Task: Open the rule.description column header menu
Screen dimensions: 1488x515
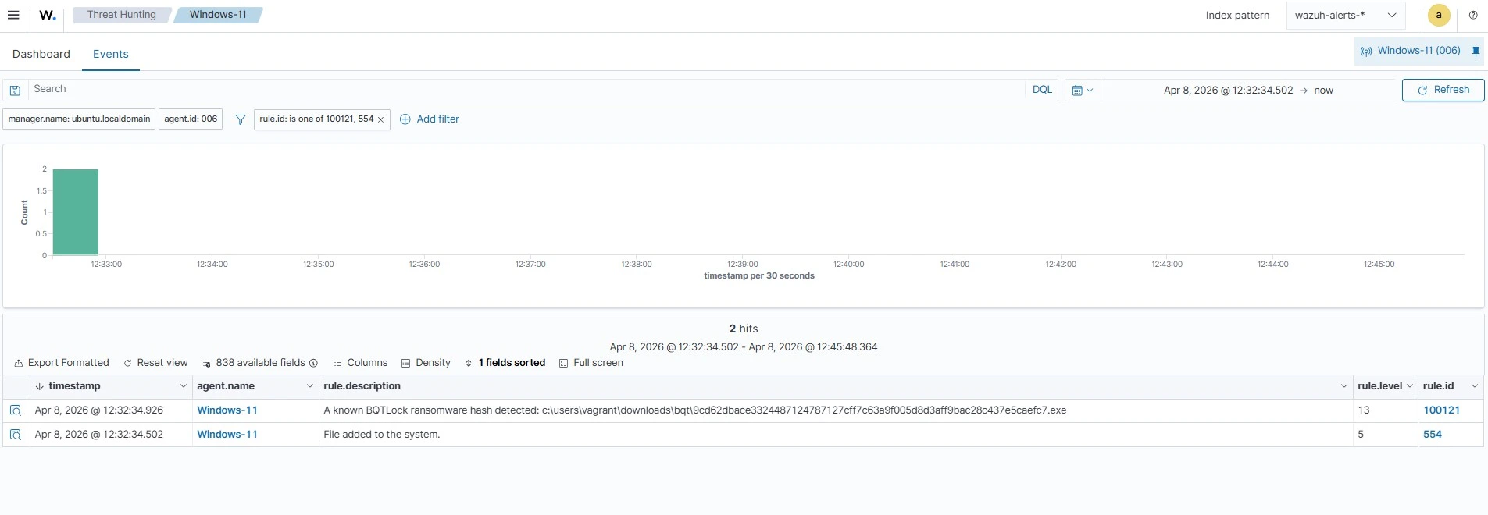Action: click(x=1344, y=386)
